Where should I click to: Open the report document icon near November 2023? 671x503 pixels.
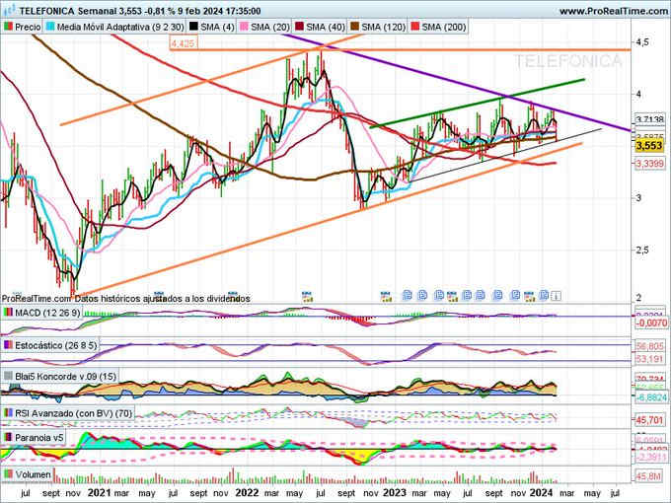516,295
